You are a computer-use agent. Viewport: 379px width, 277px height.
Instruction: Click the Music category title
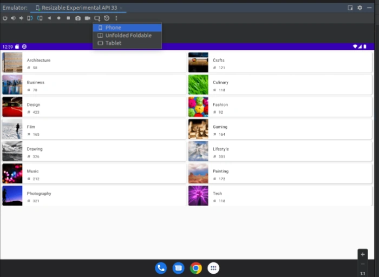32,171
